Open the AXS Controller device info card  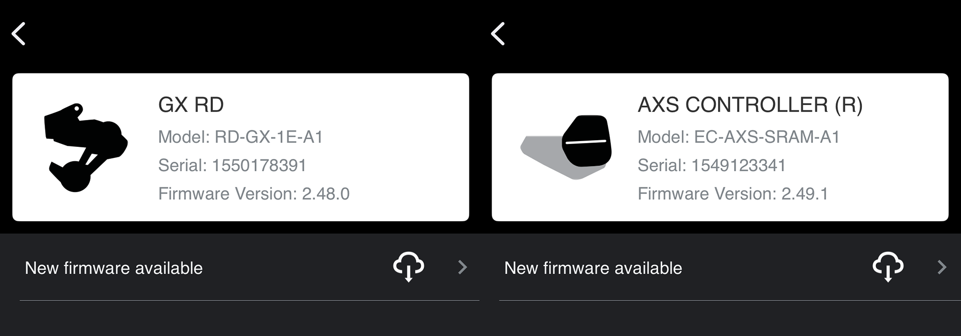720,147
